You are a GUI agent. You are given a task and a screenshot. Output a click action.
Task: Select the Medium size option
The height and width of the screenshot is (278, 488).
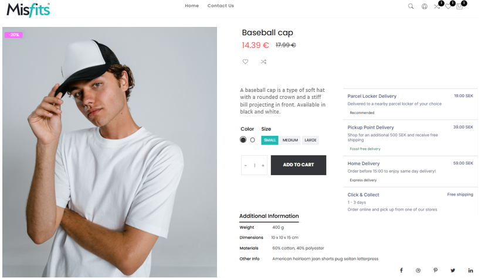pos(290,140)
